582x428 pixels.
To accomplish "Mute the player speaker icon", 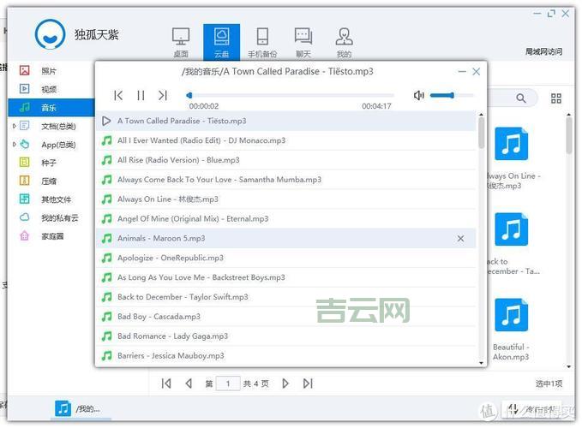I will click(418, 95).
